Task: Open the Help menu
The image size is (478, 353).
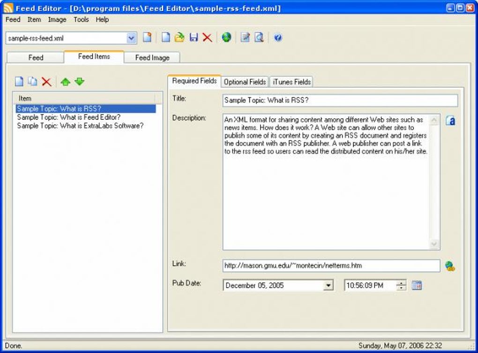Action: click(102, 20)
